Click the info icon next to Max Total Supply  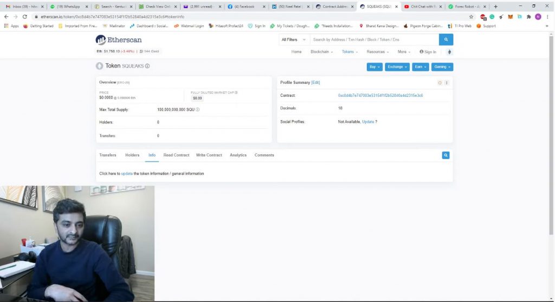pos(198,110)
